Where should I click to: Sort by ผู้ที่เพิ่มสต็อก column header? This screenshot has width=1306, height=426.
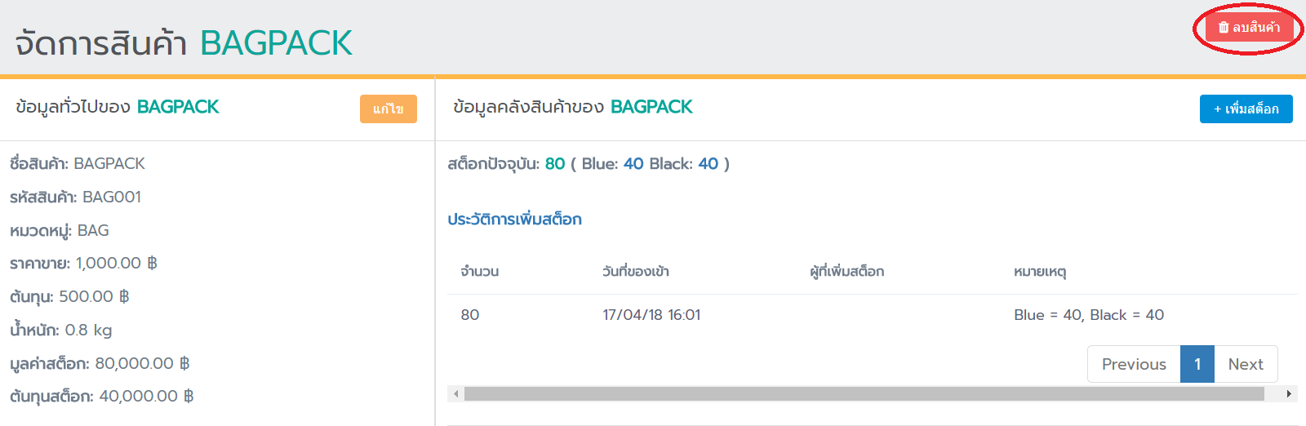846,272
